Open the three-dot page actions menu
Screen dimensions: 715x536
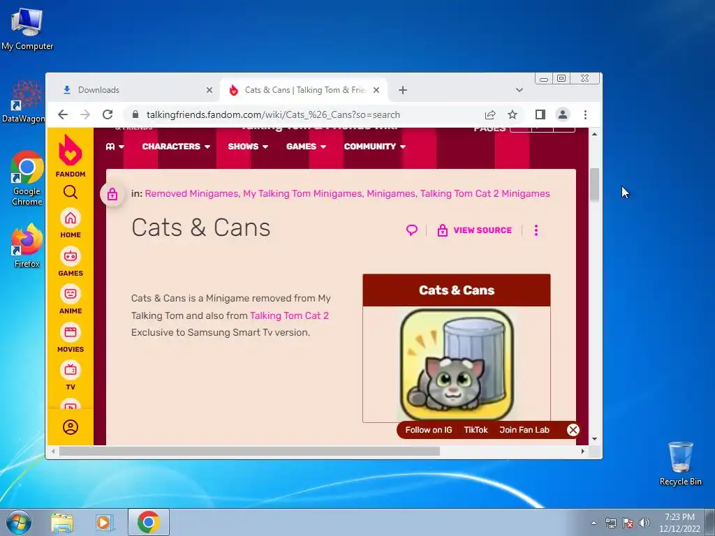(x=536, y=230)
